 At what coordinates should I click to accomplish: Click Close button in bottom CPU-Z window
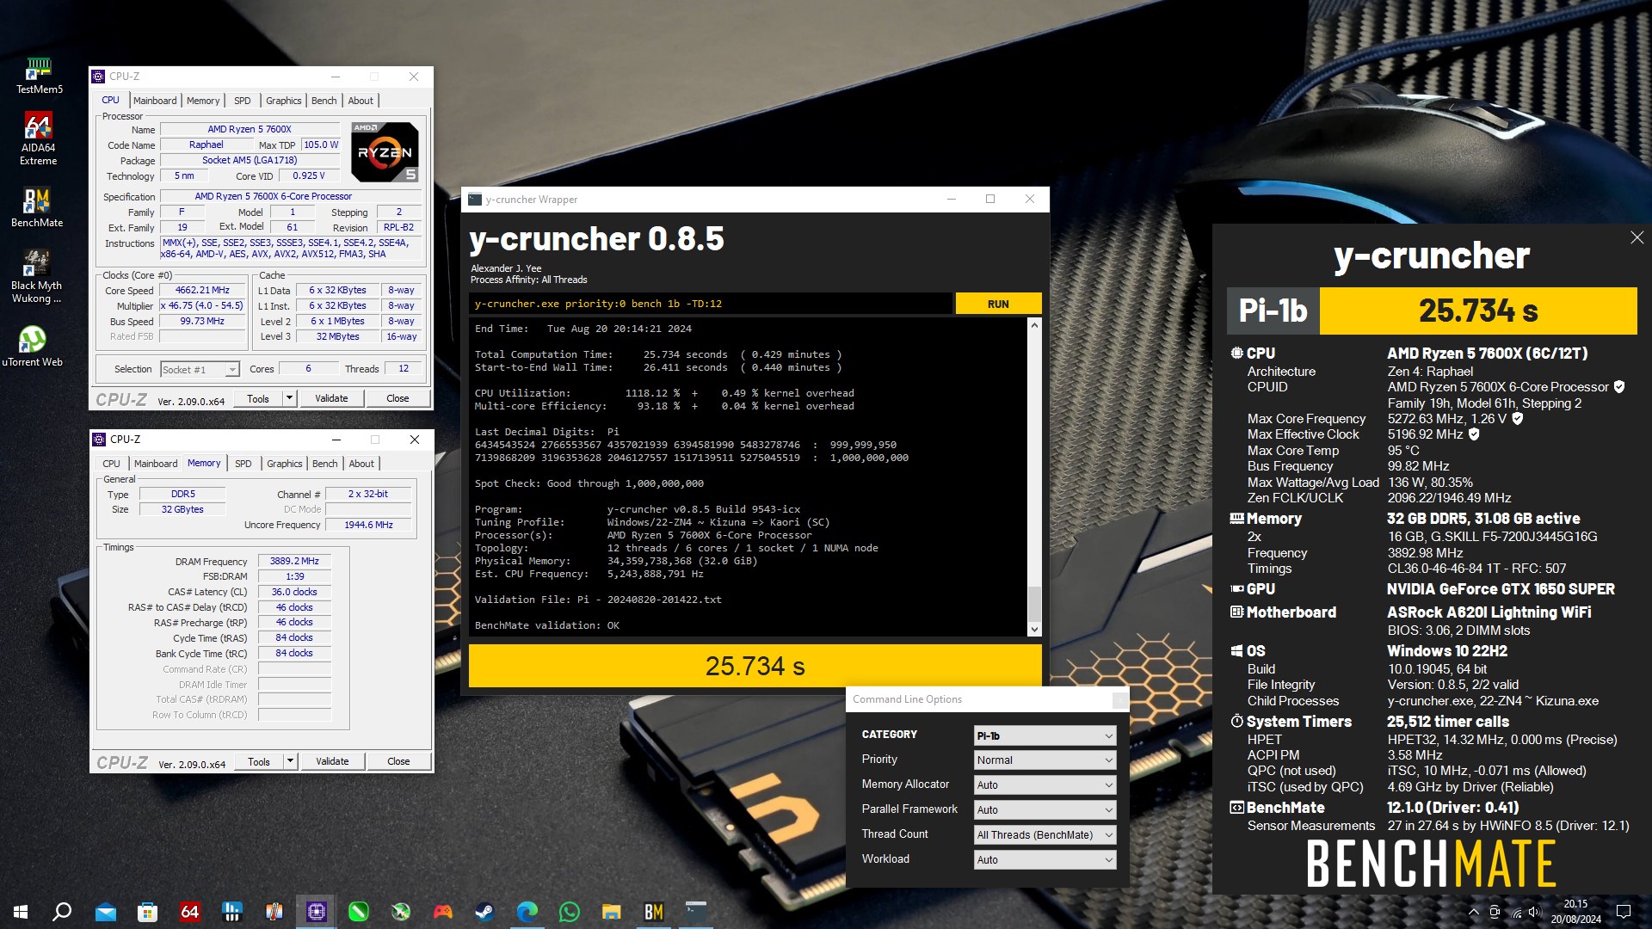398,761
